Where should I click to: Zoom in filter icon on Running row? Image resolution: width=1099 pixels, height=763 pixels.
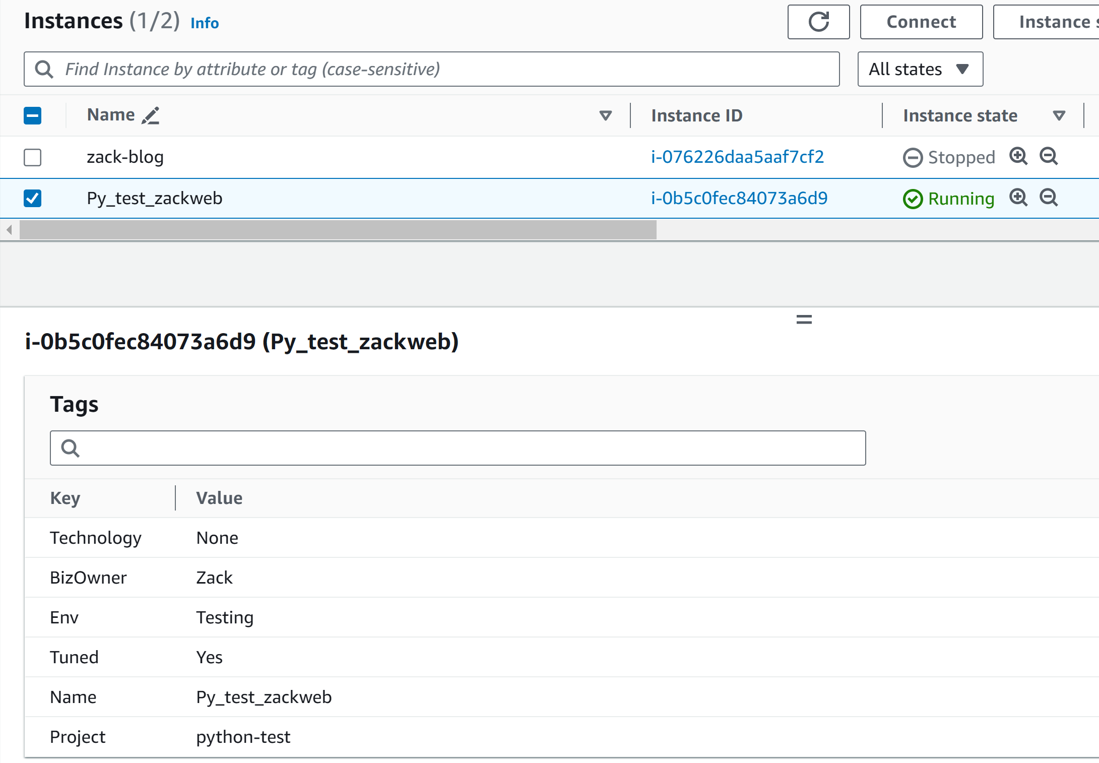[1018, 198]
